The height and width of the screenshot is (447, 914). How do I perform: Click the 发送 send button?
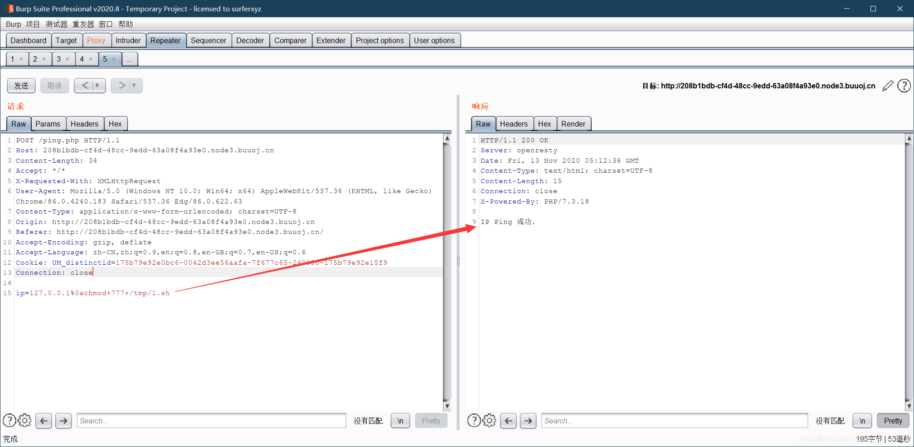[21, 86]
